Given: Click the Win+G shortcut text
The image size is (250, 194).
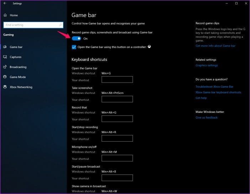Looking at the screenshot, I should click(x=106, y=73).
